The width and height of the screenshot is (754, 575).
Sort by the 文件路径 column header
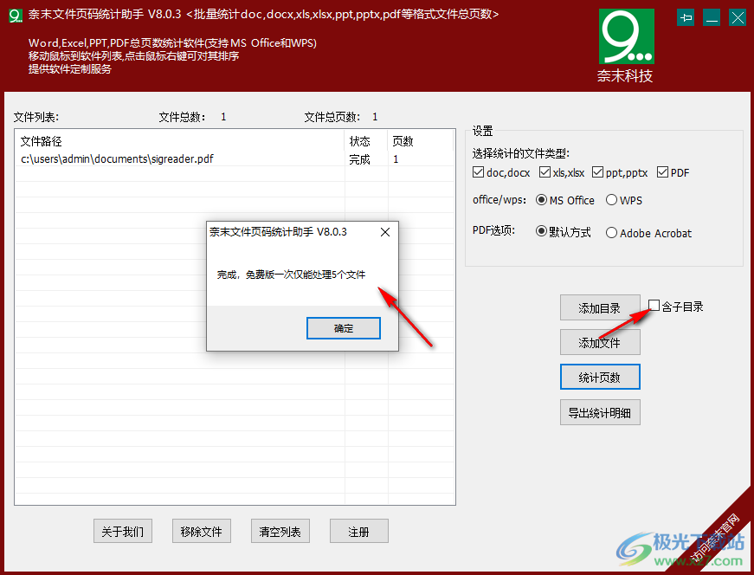tap(180, 141)
